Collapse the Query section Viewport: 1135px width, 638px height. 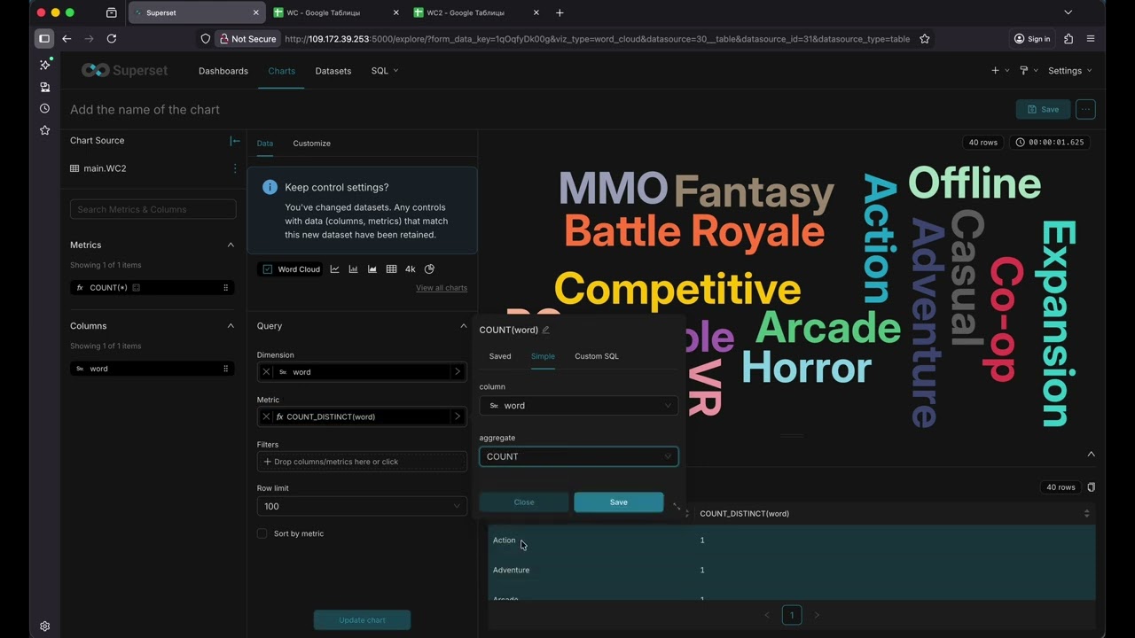point(463,326)
